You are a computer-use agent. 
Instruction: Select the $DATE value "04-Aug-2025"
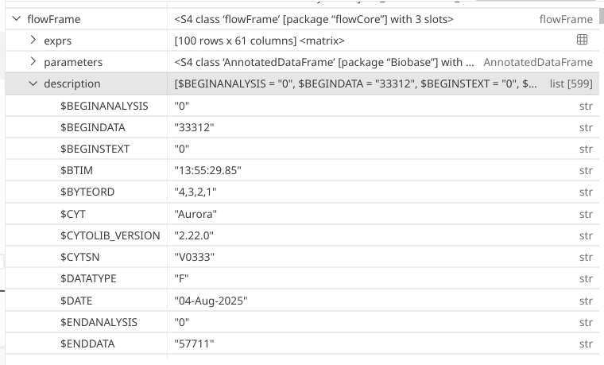click(x=211, y=301)
